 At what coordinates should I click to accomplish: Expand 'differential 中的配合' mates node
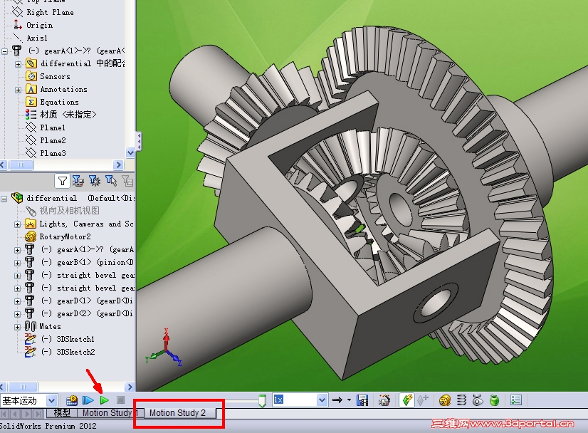18,64
